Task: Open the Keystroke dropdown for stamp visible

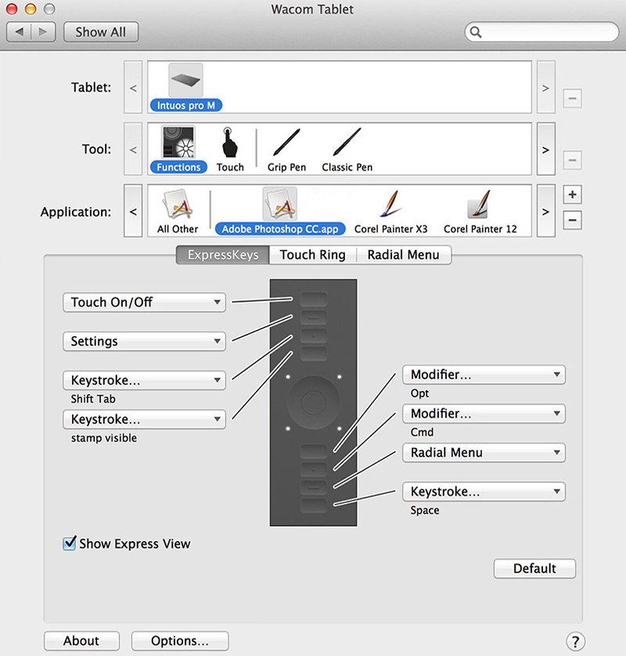Action: point(144,419)
